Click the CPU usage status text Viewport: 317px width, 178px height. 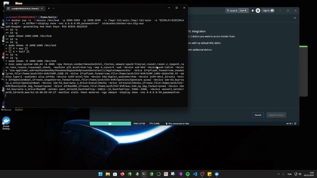click(x=154, y=124)
